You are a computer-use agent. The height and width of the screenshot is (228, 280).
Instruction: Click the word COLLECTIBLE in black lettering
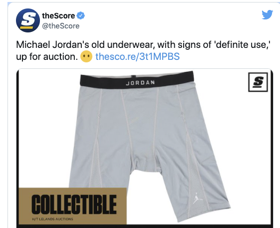(x=74, y=204)
